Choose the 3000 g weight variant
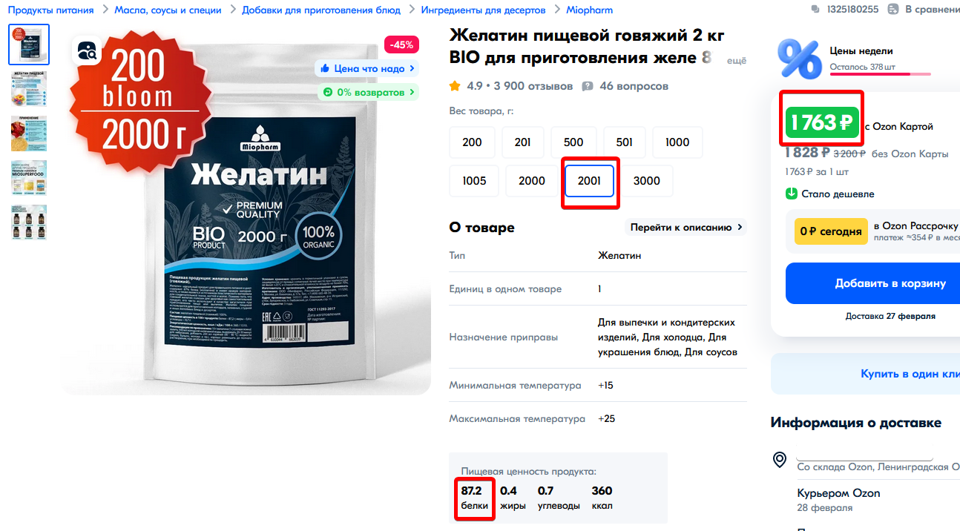Image resolution: width=960 pixels, height=531 pixels. [647, 181]
